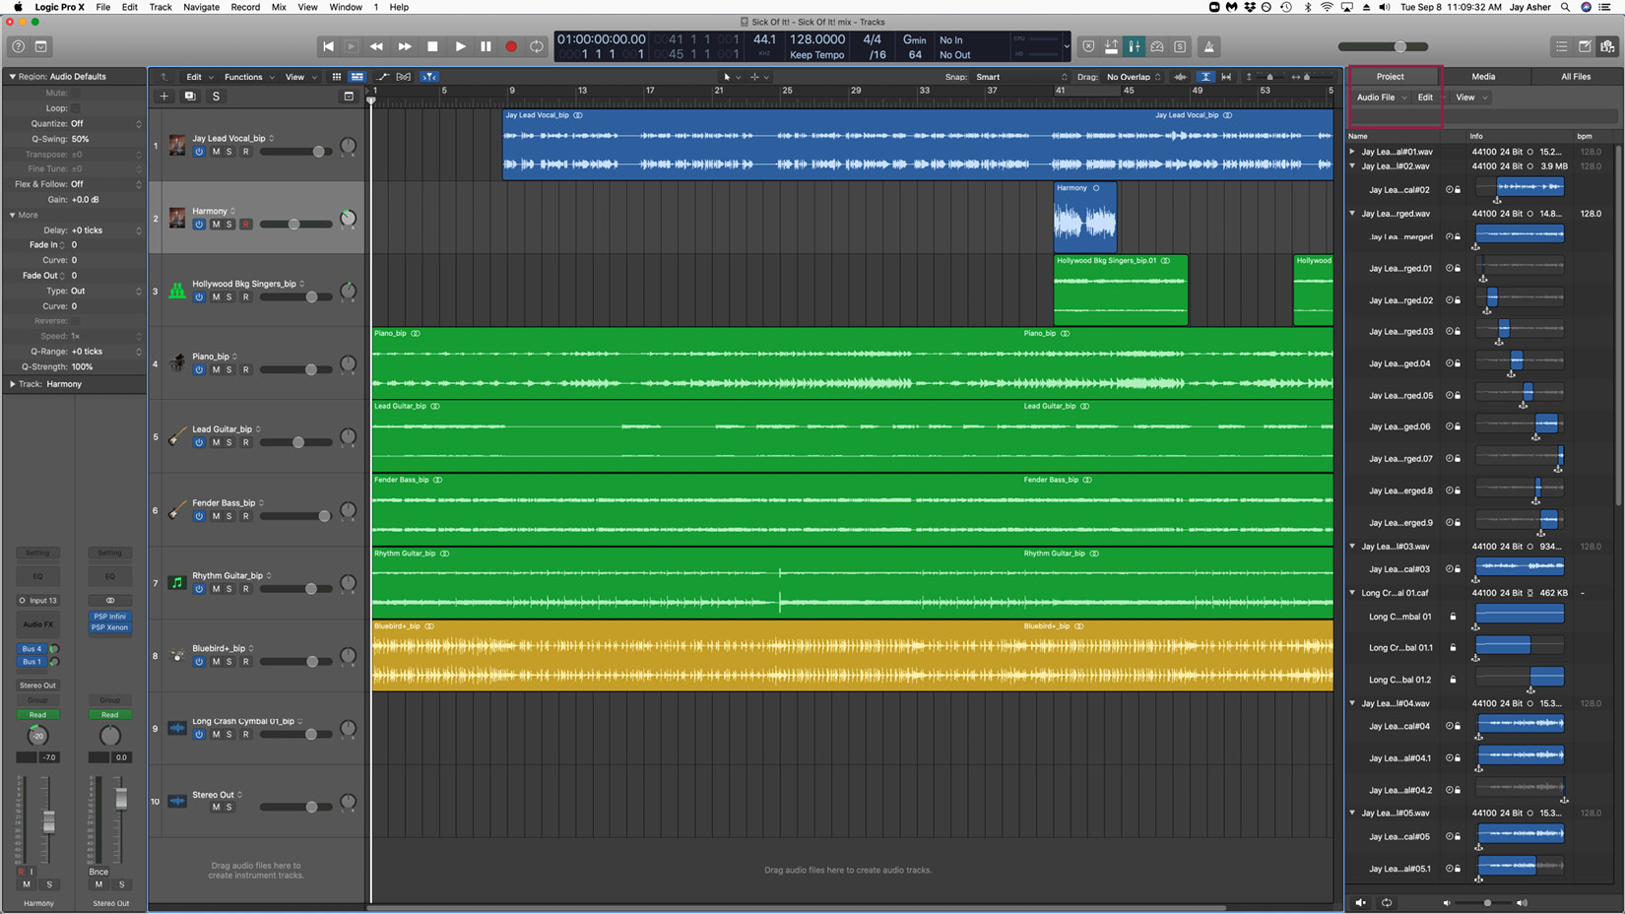Toggle power button on Bluebird+_bip track
The width and height of the screenshot is (1625, 914).
click(199, 662)
